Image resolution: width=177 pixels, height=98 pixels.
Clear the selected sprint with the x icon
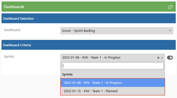tap(158, 58)
